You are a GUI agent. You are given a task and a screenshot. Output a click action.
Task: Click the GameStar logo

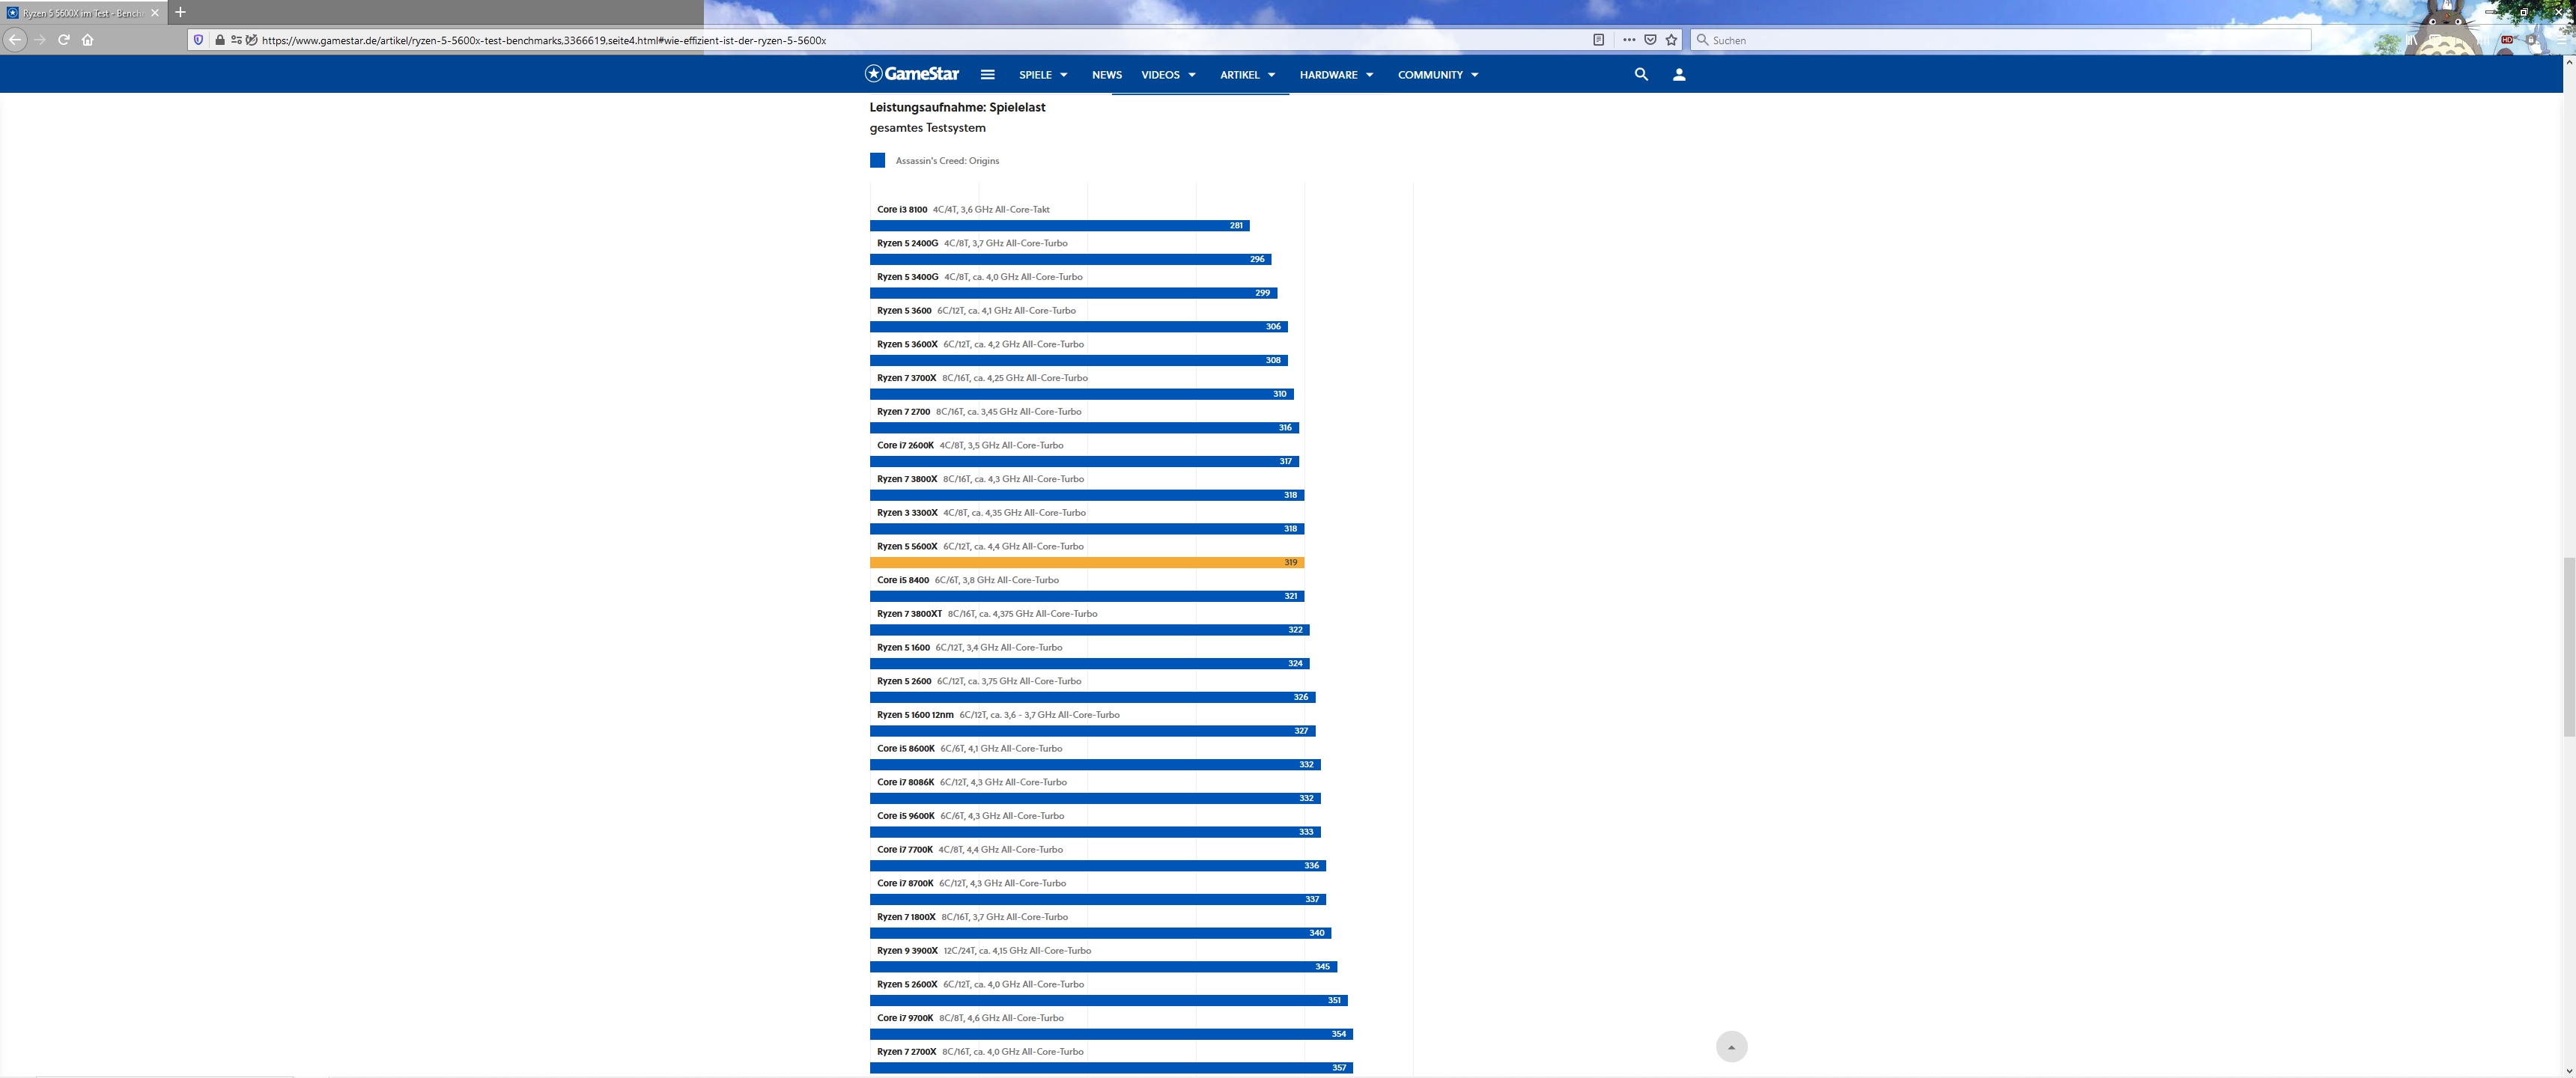click(x=911, y=74)
